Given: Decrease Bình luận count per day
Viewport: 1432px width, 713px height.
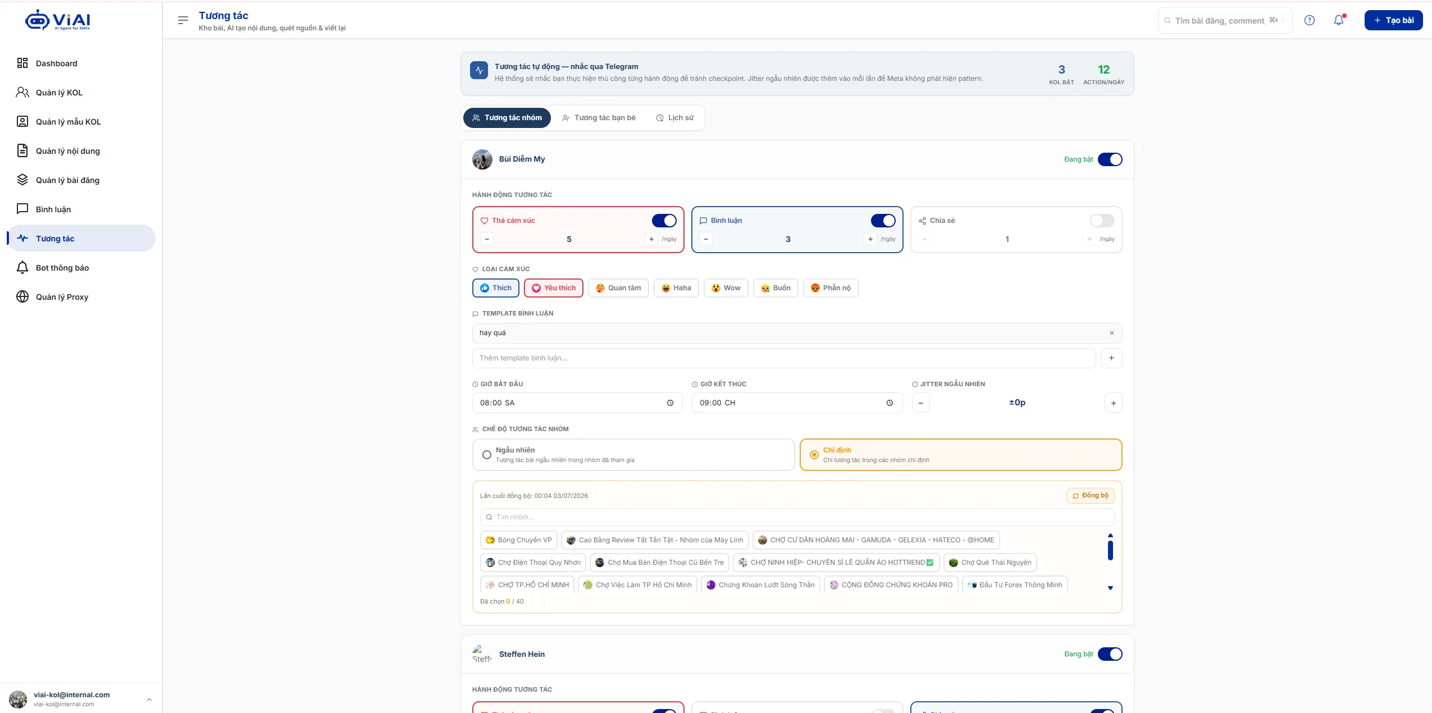Looking at the screenshot, I should 706,239.
